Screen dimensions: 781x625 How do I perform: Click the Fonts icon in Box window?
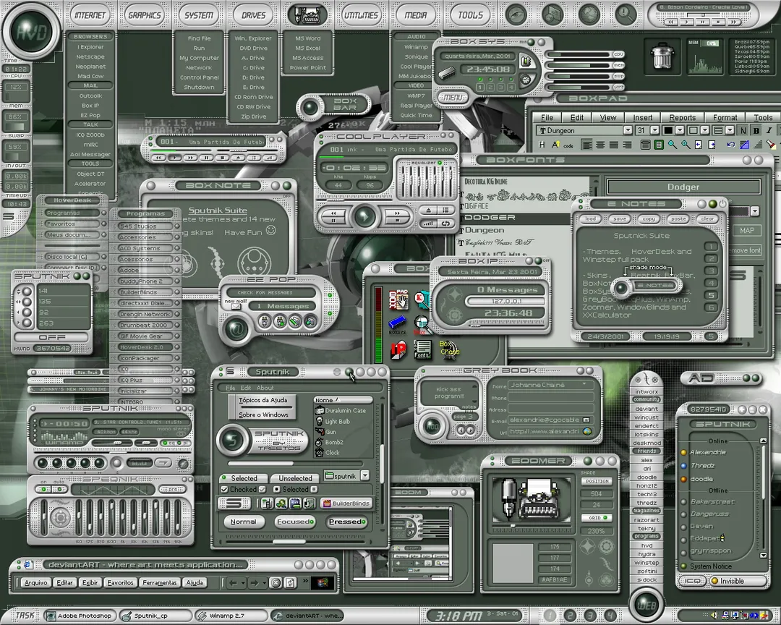tap(422, 350)
